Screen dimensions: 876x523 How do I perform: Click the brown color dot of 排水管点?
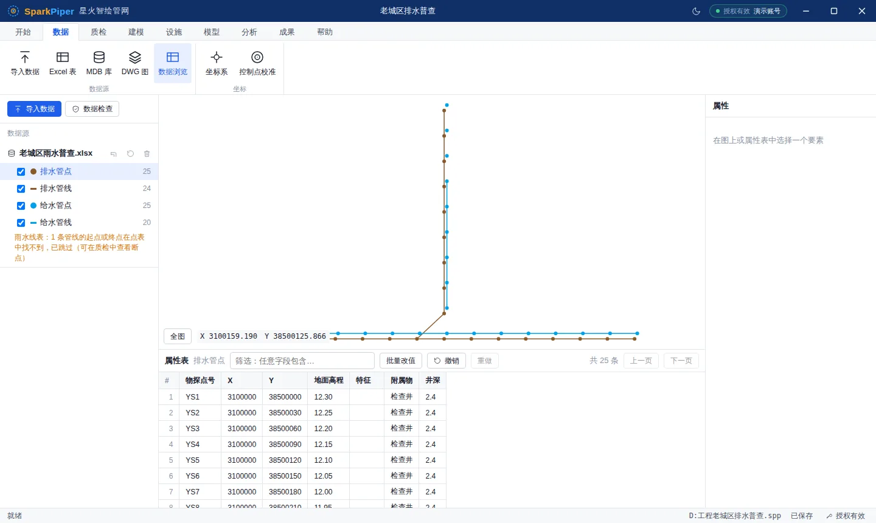(x=33, y=171)
